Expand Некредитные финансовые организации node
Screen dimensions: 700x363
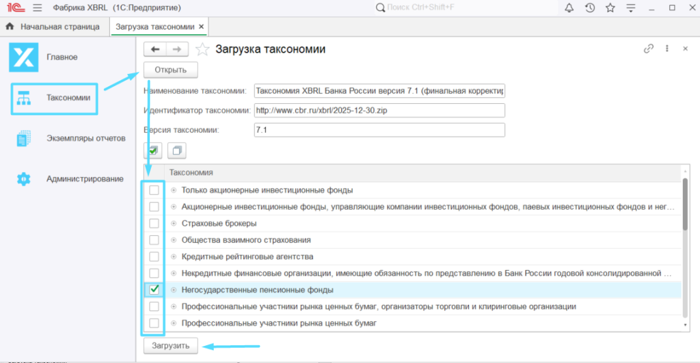(x=174, y=273)
